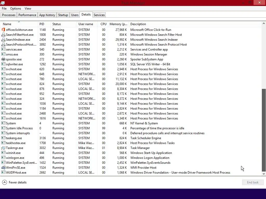This screenshot has width=266, height=199.
Task: Switch to the App history tab
Action: 47,15
